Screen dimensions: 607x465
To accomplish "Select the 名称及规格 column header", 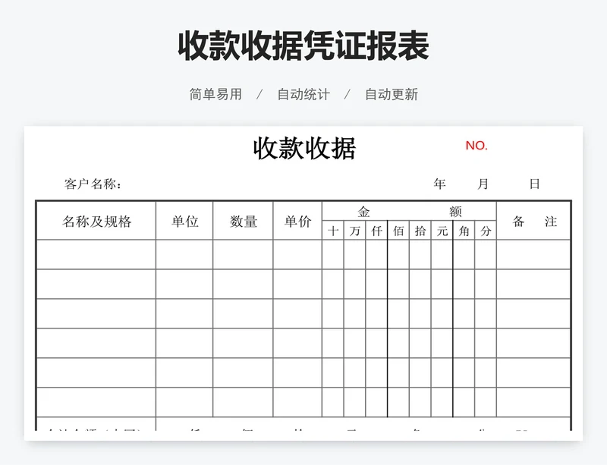I will coord(97,222).
